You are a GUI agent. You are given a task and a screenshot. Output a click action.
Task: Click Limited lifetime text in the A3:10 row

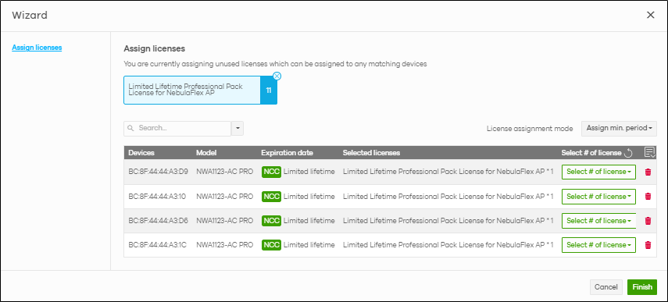pos(309,196)
